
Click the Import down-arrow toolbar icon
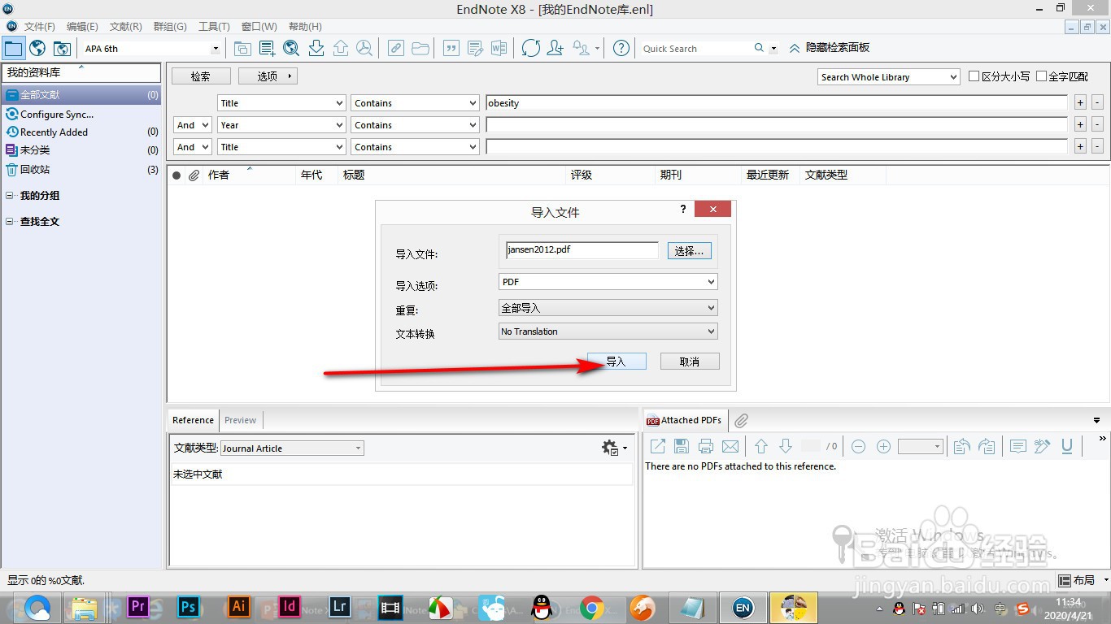316,48
